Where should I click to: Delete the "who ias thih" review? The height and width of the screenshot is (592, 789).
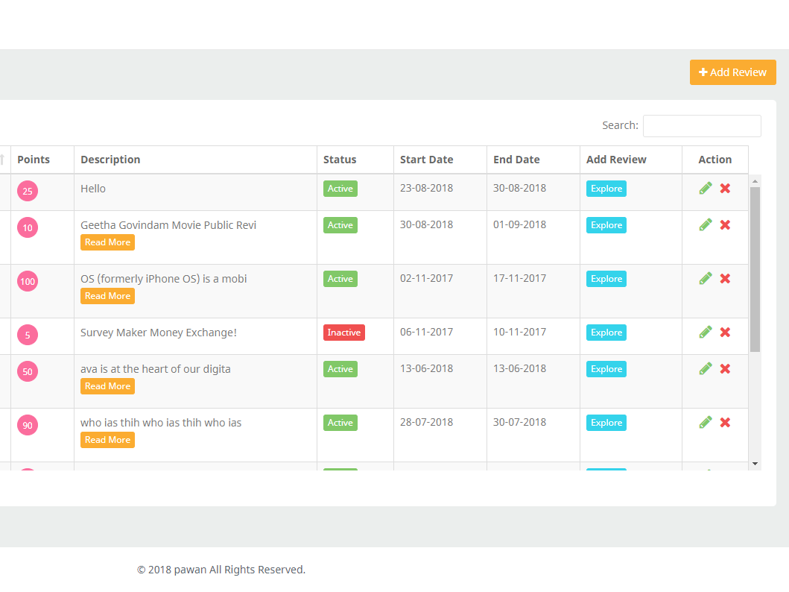click(x=725, y=422)
